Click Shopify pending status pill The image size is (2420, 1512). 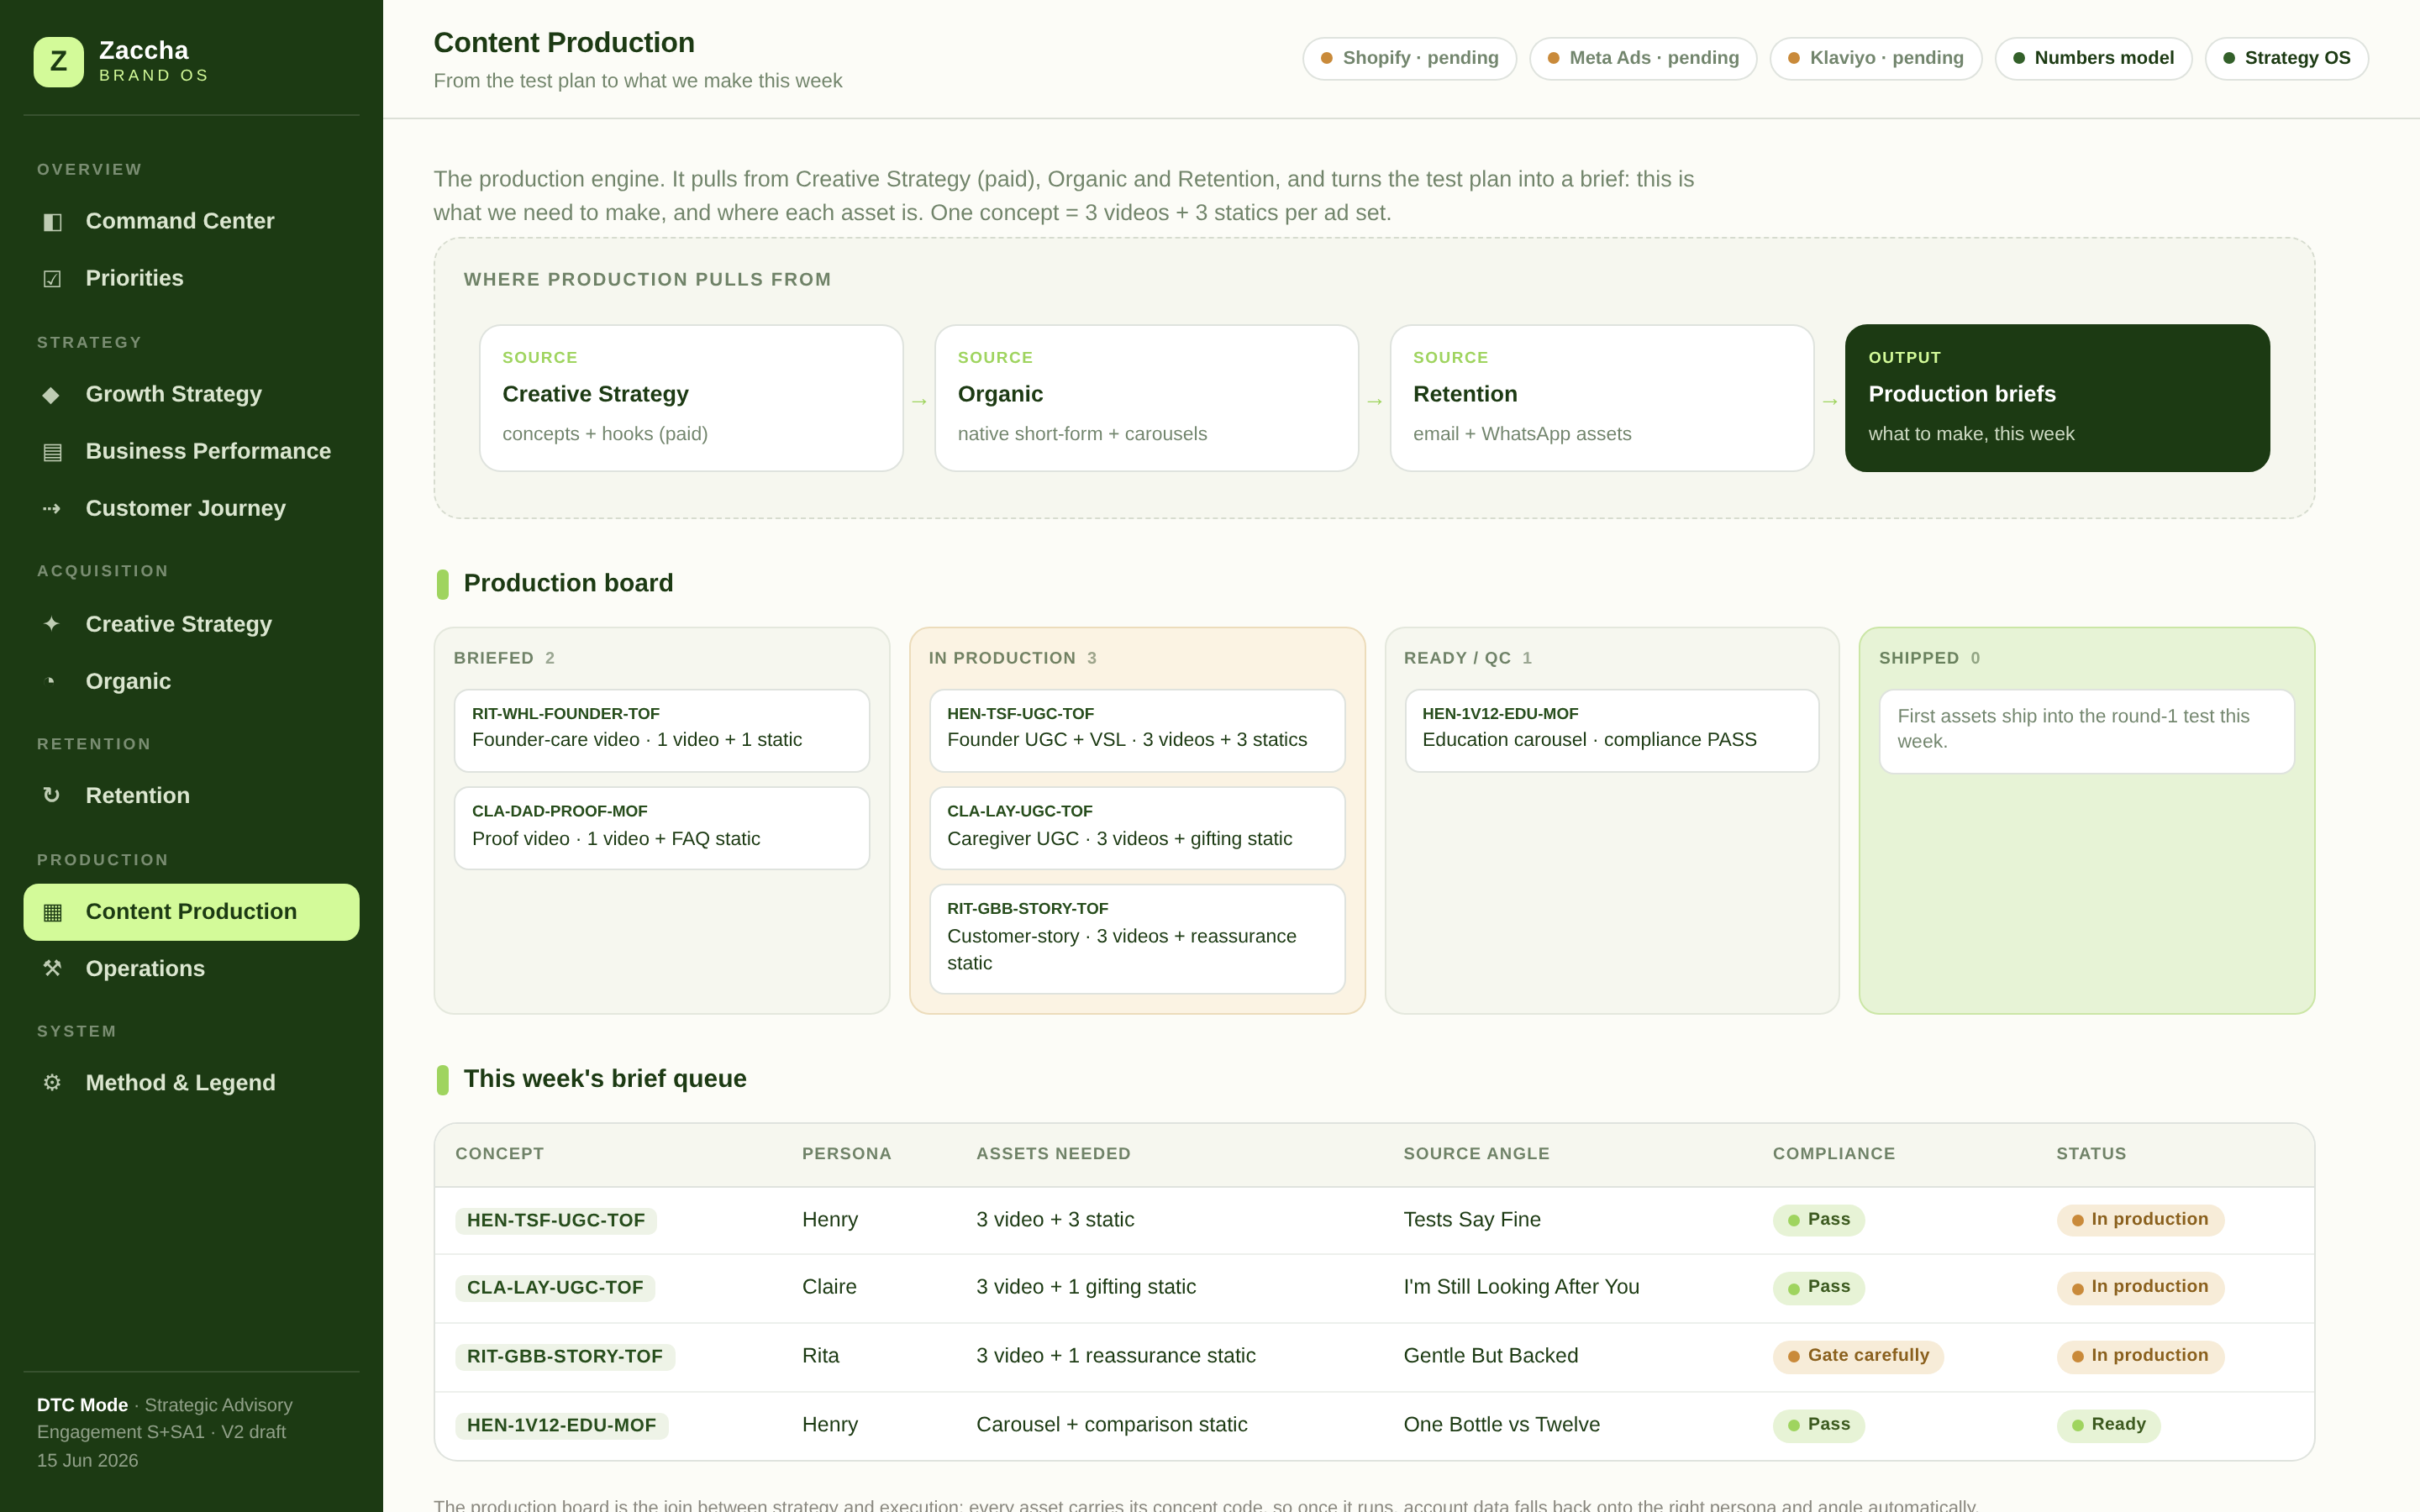[x=1409, y=58]
